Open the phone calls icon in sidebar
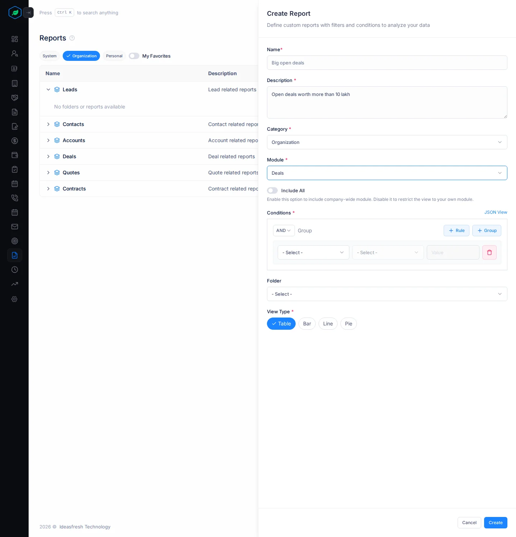 click(15, 198)
